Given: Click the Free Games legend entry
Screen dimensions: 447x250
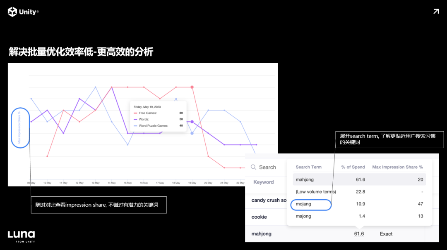Looking at the screenshot, I should tap(158, 113).
